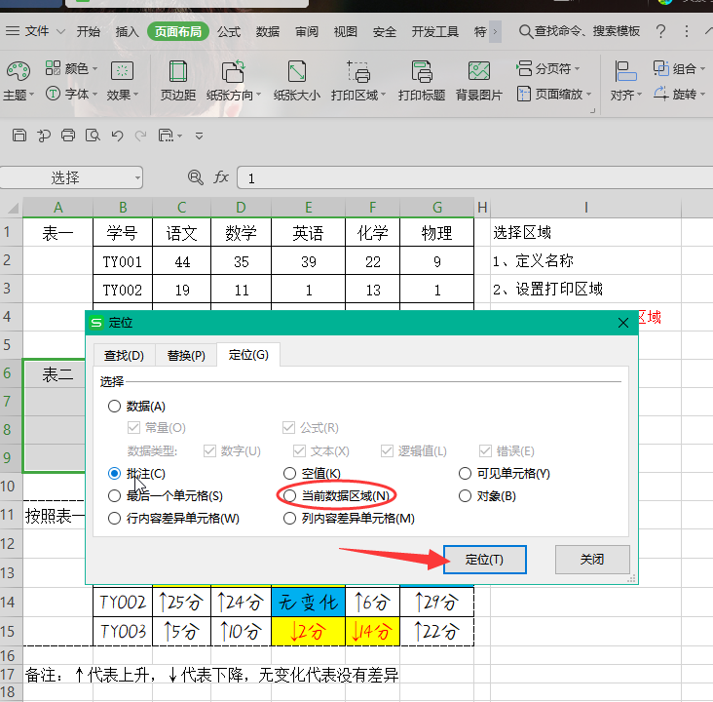713x702 pixels.
Task: Click the fx insert function icon
Action: coord(221,177)
